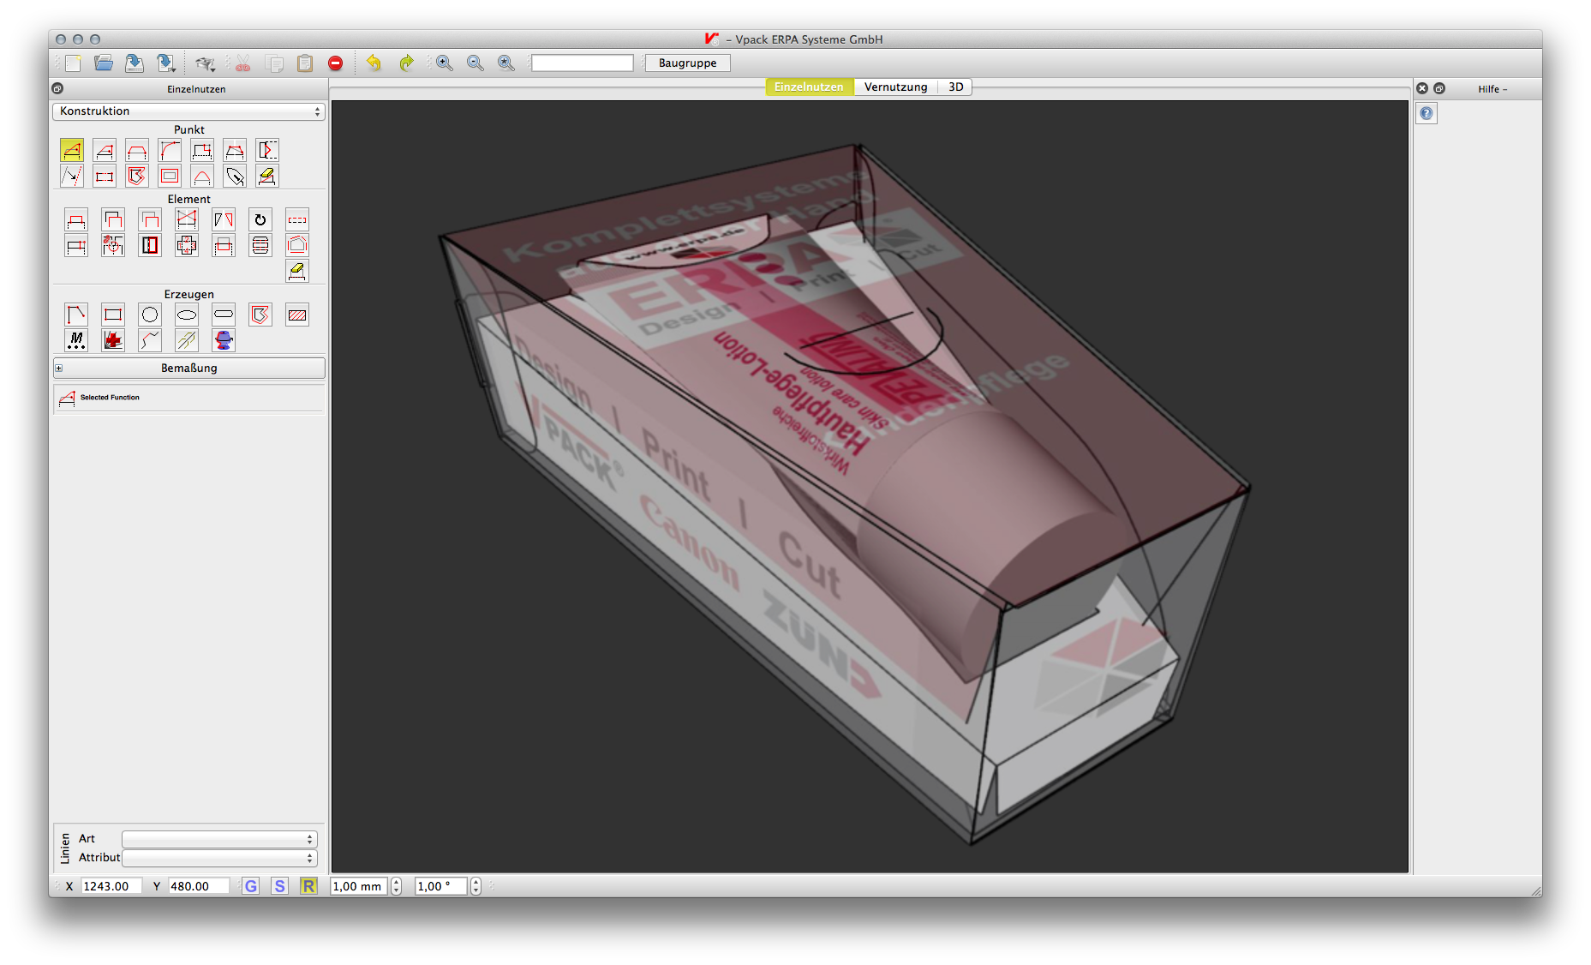Select the nested rectangle offset tool
The width and height of the screenshot is (1591, 965).
tap(170, 176)
